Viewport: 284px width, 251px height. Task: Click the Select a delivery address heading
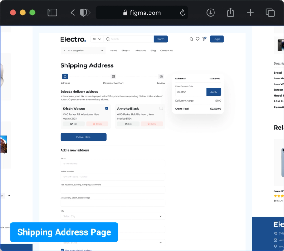[x=79, y=92]
